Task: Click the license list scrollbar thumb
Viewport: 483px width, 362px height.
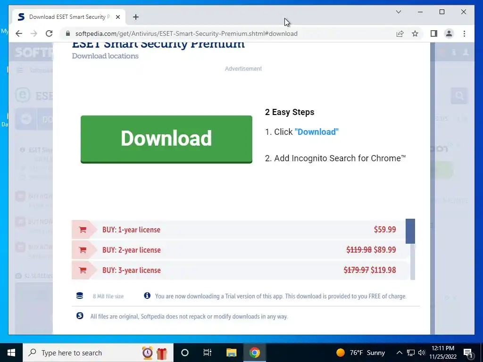Action: click(x=410, y=231)
